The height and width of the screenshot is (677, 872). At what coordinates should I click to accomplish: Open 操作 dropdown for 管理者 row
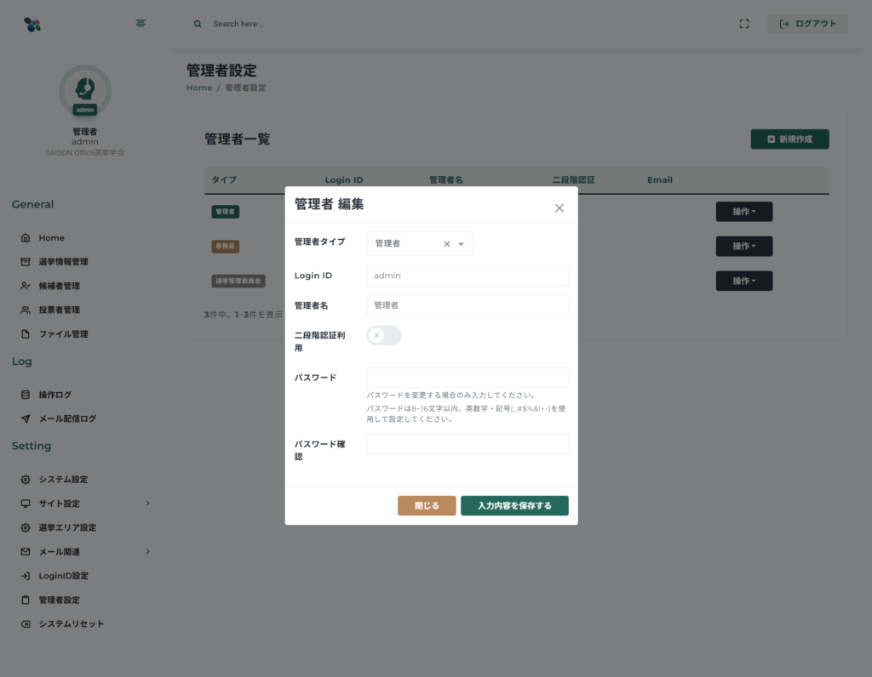point(744,212)
